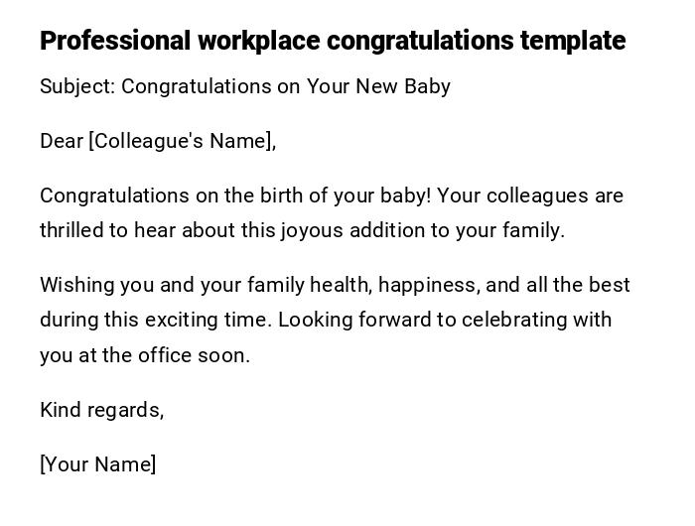
Task: Click the "[Your Name]" placeholder
Action: coord(97,464)
